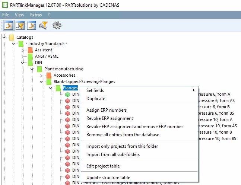Expand the Assistent tree node
The height and width of the screenshot is (185, 241).
[22, 50]
